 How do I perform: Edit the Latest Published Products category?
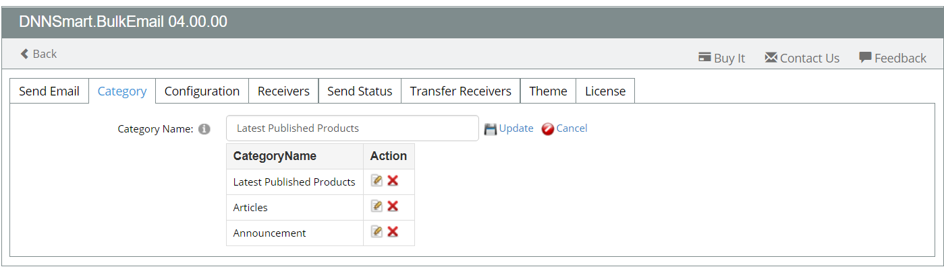pos(377,181)
